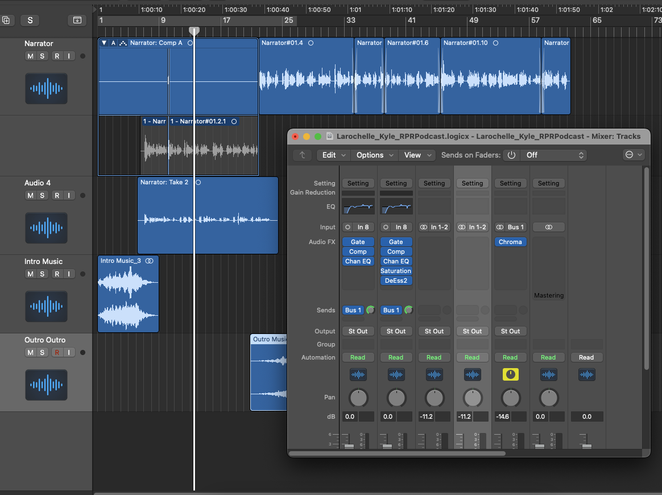The height and width of the screenshot is (495, 662).
Task: Click the import track download icon
Action: (77, 20)
